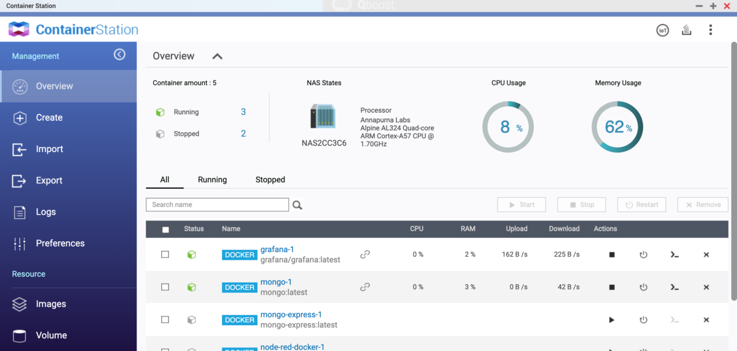Viewport: 737px width, 351px height.
Task: Switch to the Stopped tab
Action: 270,180
